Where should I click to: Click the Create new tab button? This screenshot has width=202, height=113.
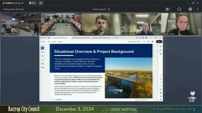coord(116,38)
